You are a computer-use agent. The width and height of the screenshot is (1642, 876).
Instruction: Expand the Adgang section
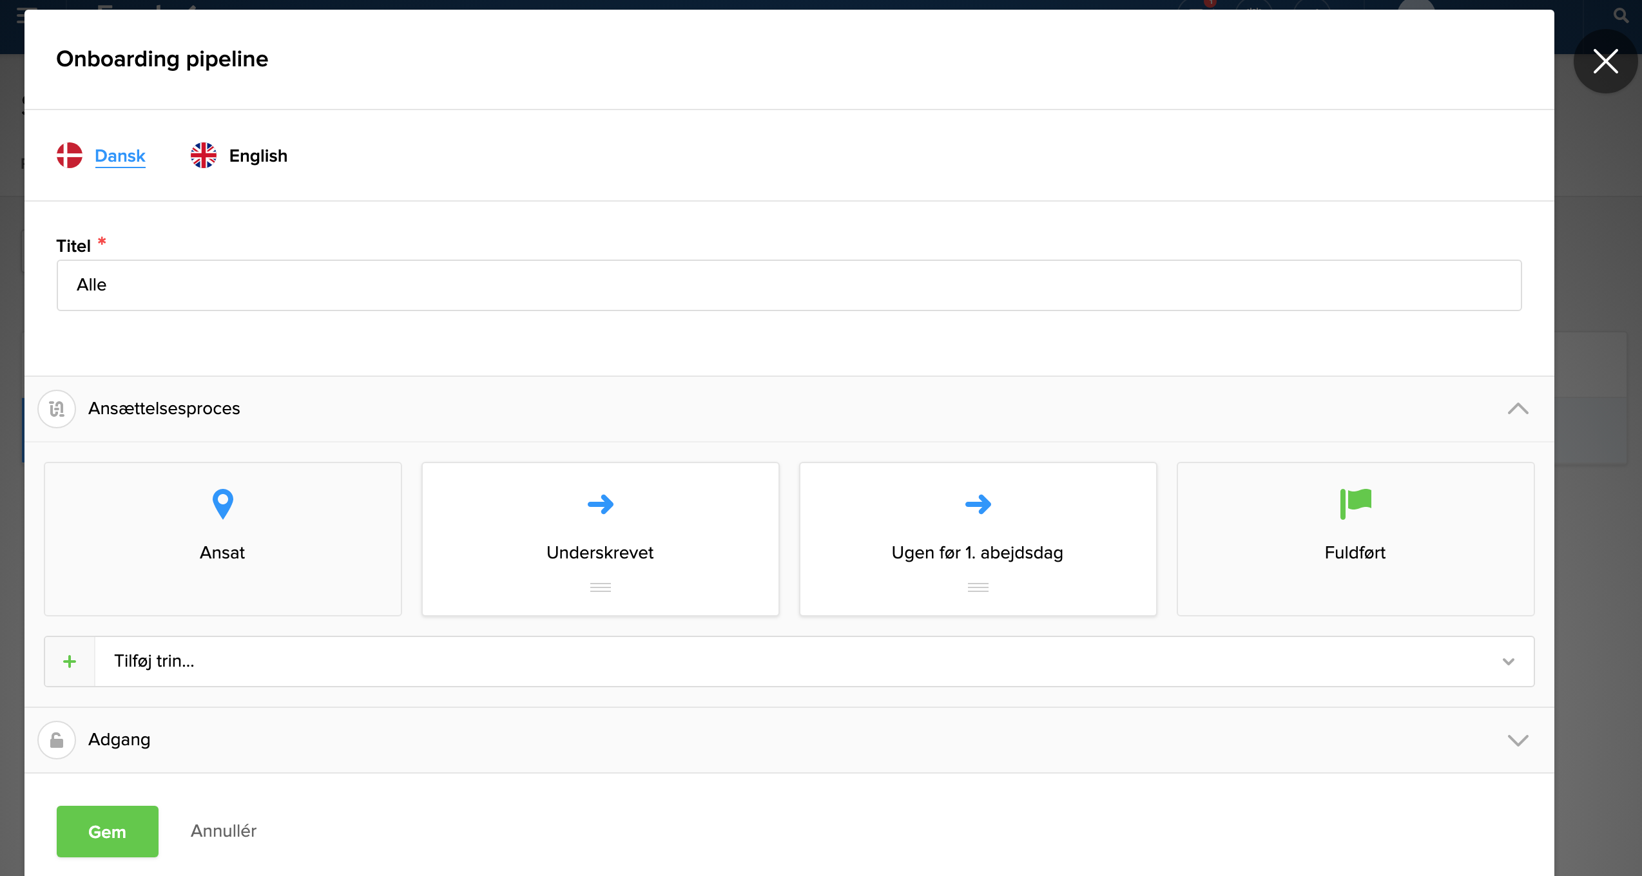point(1518,740)
